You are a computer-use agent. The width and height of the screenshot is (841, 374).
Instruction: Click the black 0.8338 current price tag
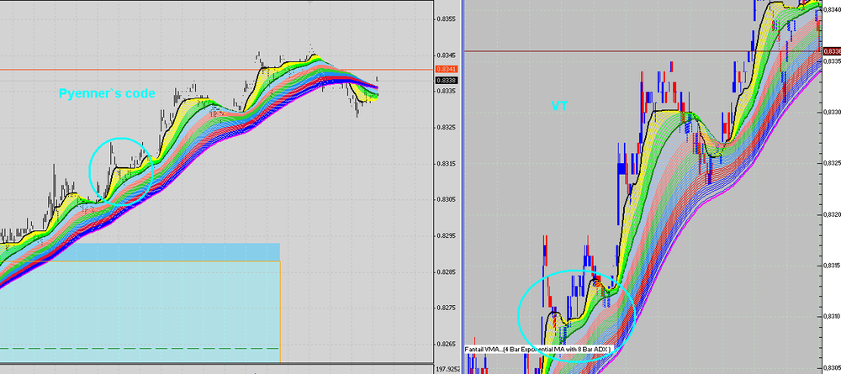pyautogui.click(x=447, y=81)
